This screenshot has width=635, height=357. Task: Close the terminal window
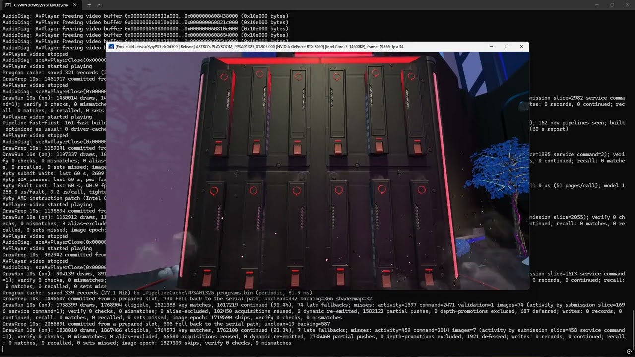pyautogui.click(x=627, y=5)
